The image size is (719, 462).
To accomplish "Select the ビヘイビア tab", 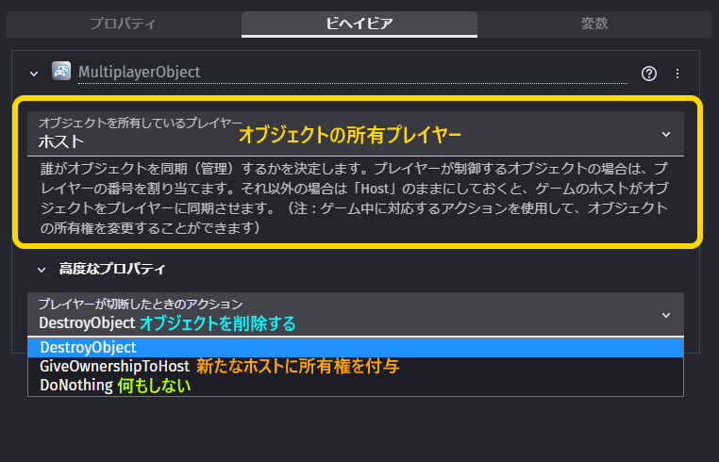I will click(359, 24).
